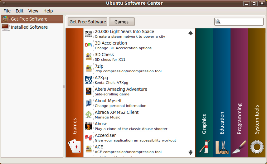Click the Education ruler and scissors icon

click(x=222, y=147)
